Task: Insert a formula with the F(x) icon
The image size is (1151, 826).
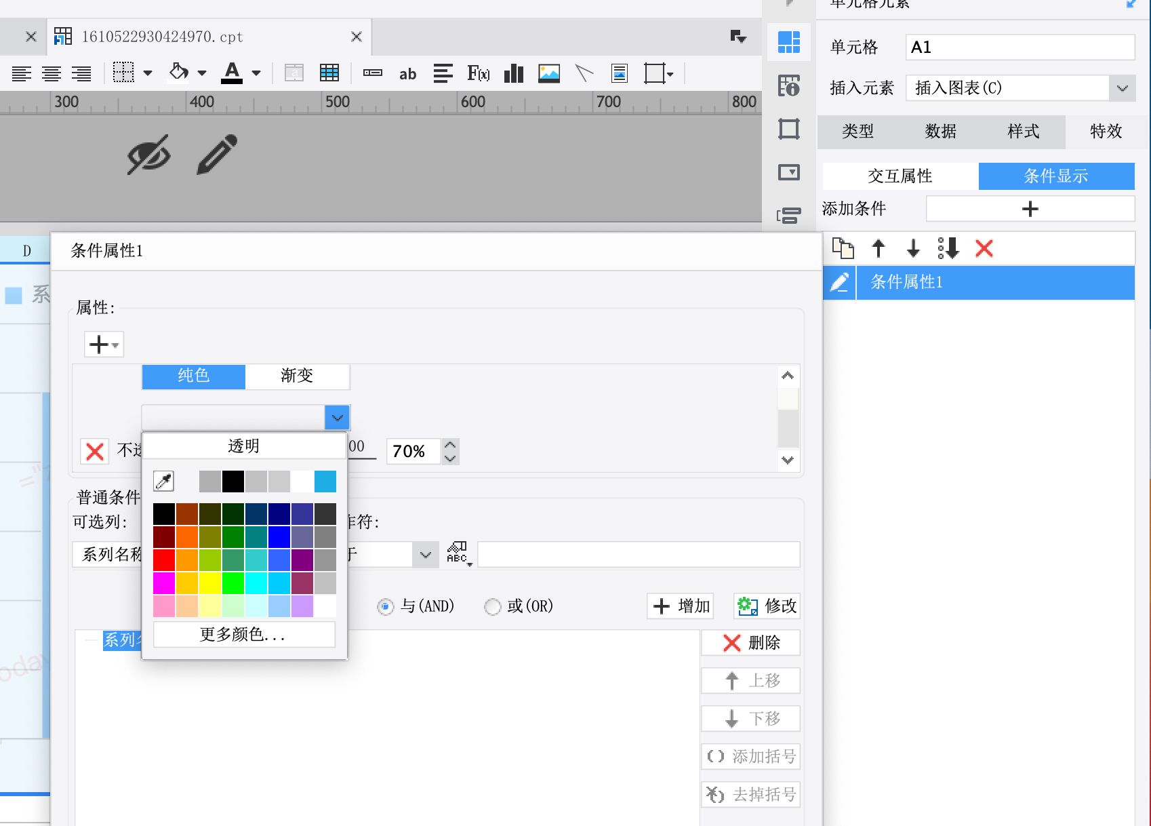Action: tap(479, 73)
